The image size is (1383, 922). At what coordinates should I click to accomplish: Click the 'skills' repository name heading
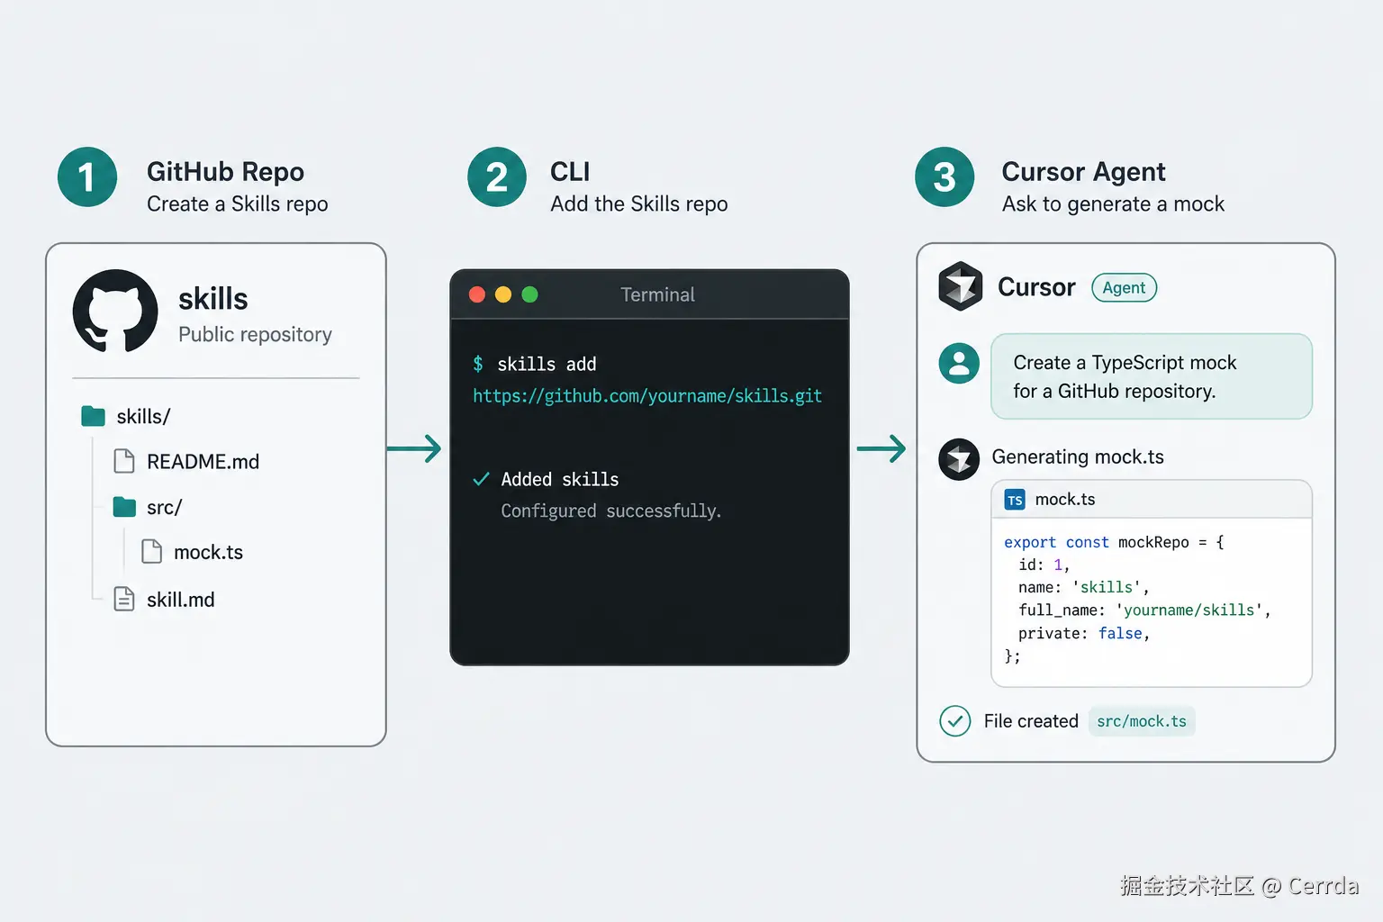(x=212, y=299)
